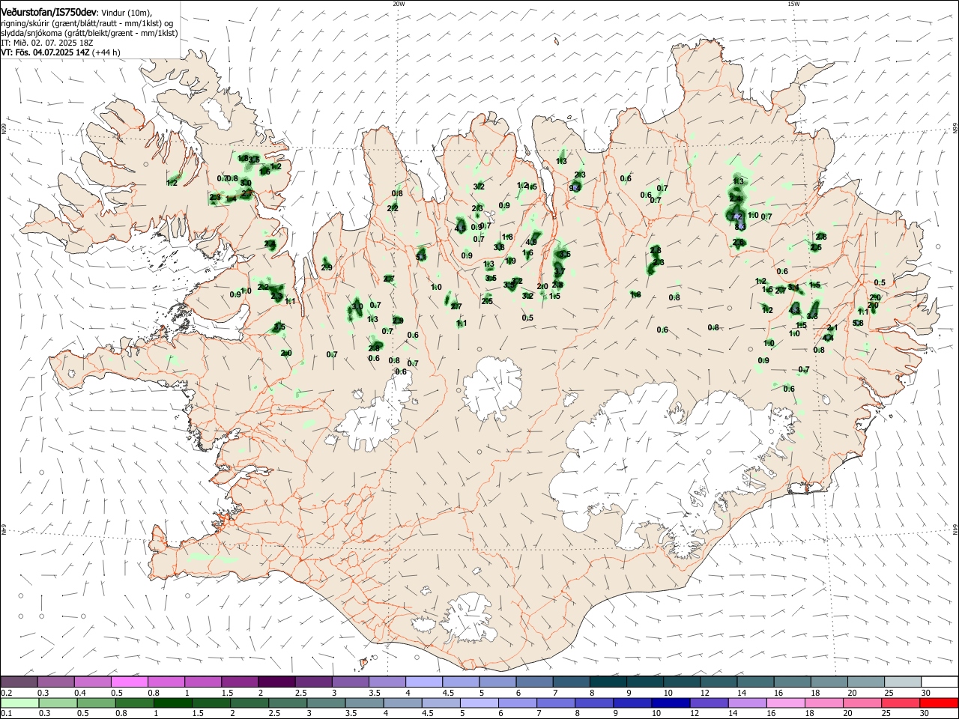This screenshot has width=959, height=719.
Task: Select the lower legend dark green swatch starting at 1
Action: click(x=173, y=703)
